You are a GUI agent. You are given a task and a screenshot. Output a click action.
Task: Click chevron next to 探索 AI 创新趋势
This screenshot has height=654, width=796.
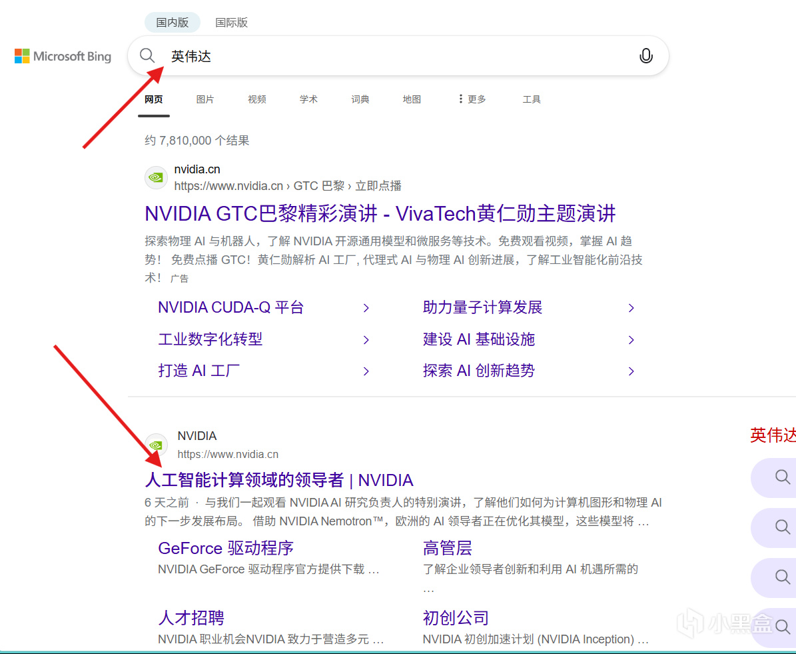click(x=631, y=371)
